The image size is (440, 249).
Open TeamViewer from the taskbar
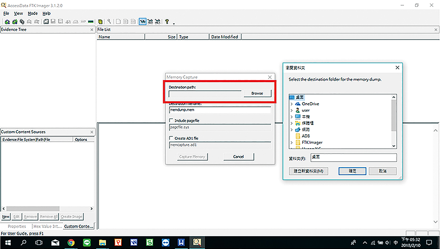tap(165, 242)
